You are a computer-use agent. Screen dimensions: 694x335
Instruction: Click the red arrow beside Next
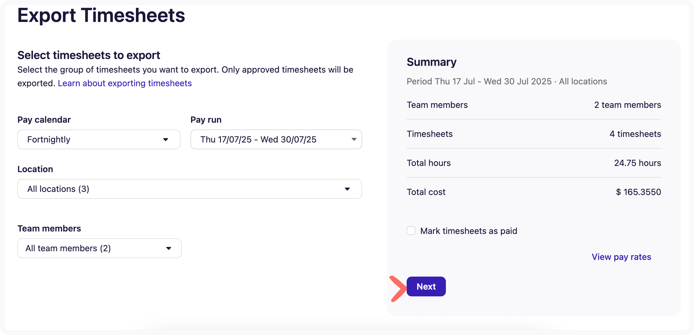398,288
